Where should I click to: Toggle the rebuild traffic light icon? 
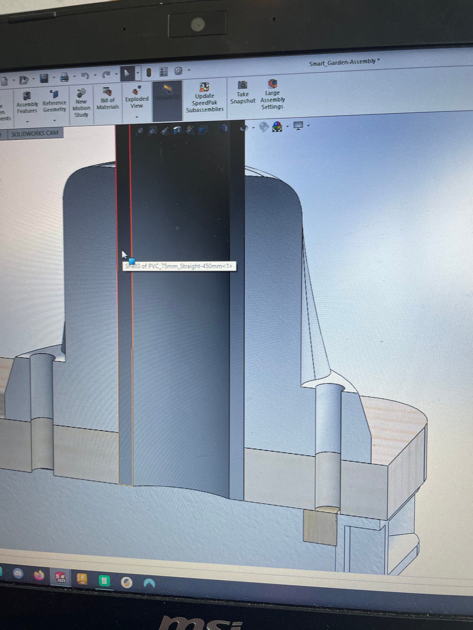pyautogui.click(x=149, y=72)
